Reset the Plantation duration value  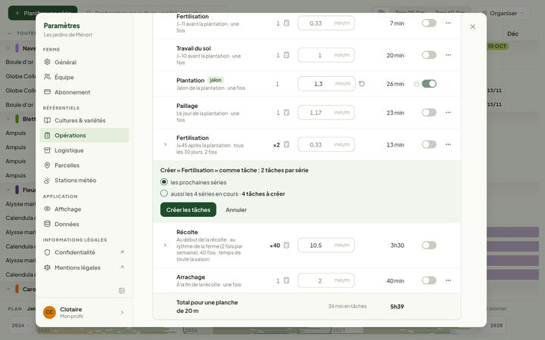pos(362,84)
